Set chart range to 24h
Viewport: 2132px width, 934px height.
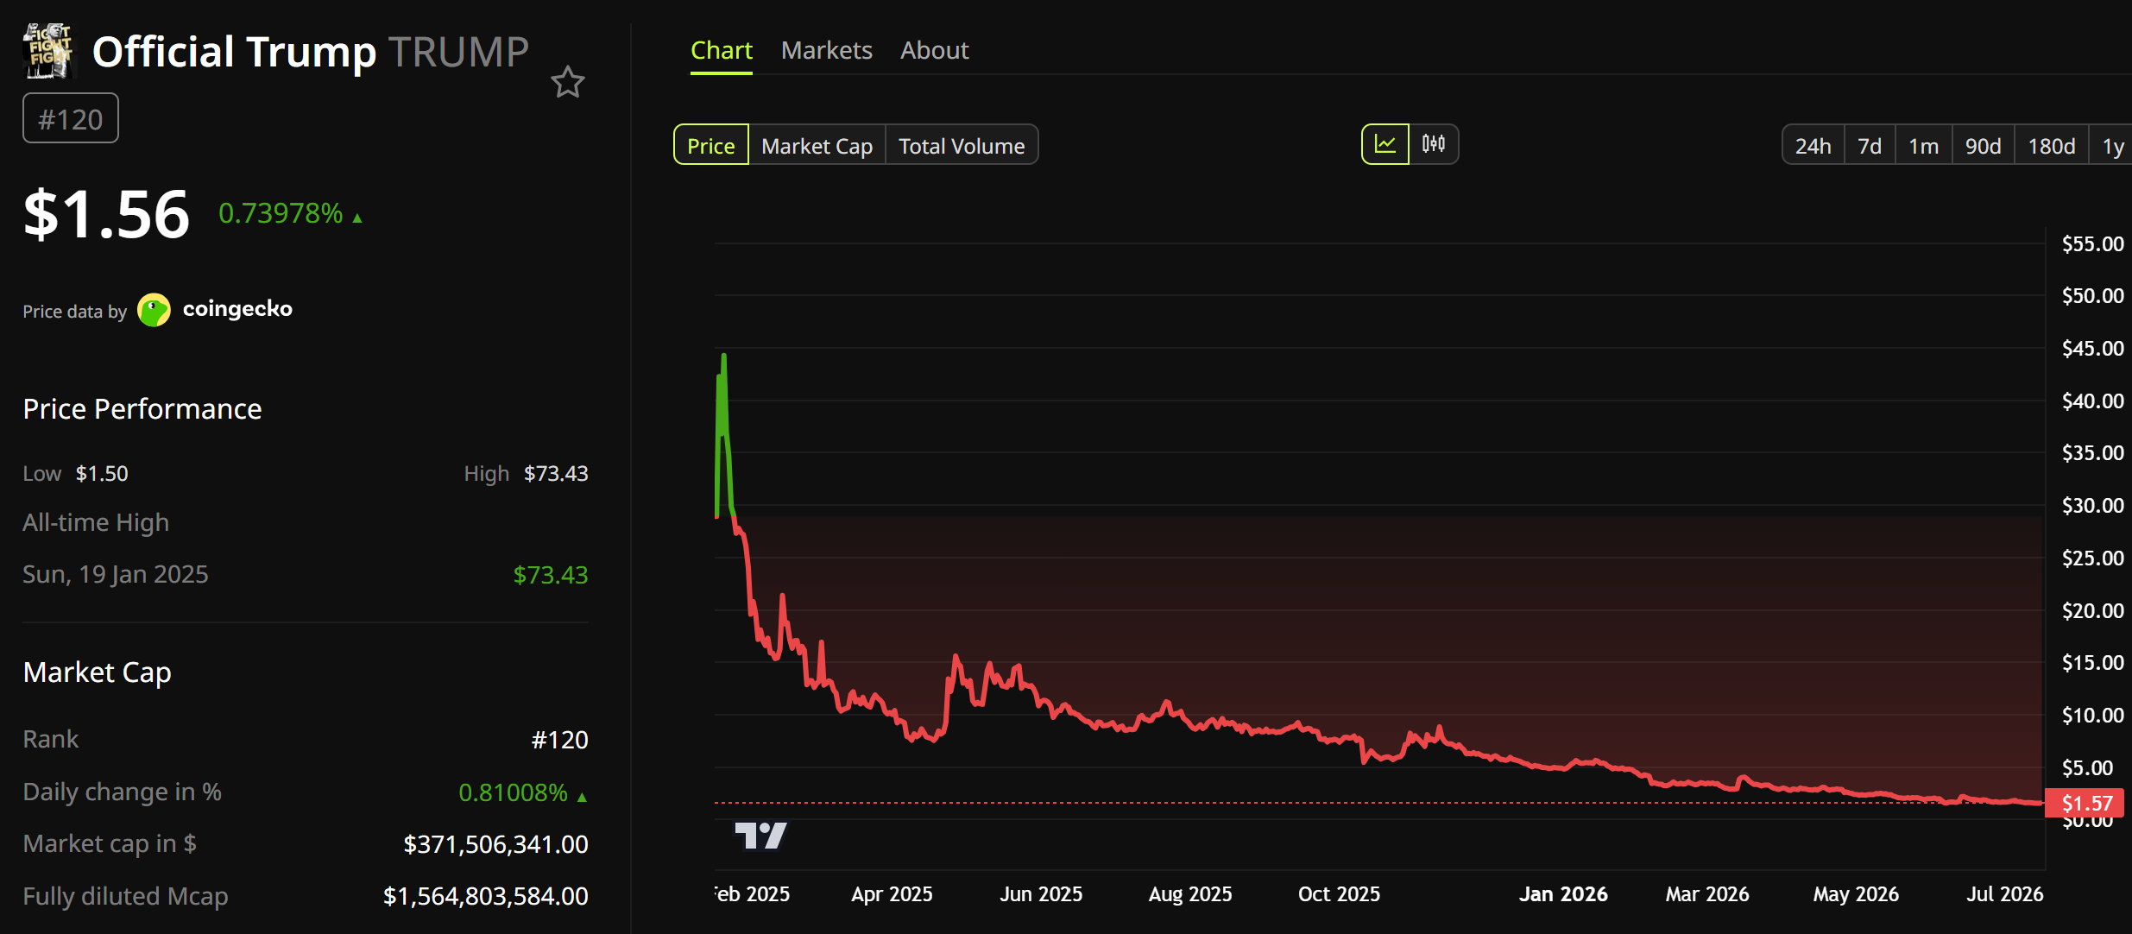coord(1813,145)
